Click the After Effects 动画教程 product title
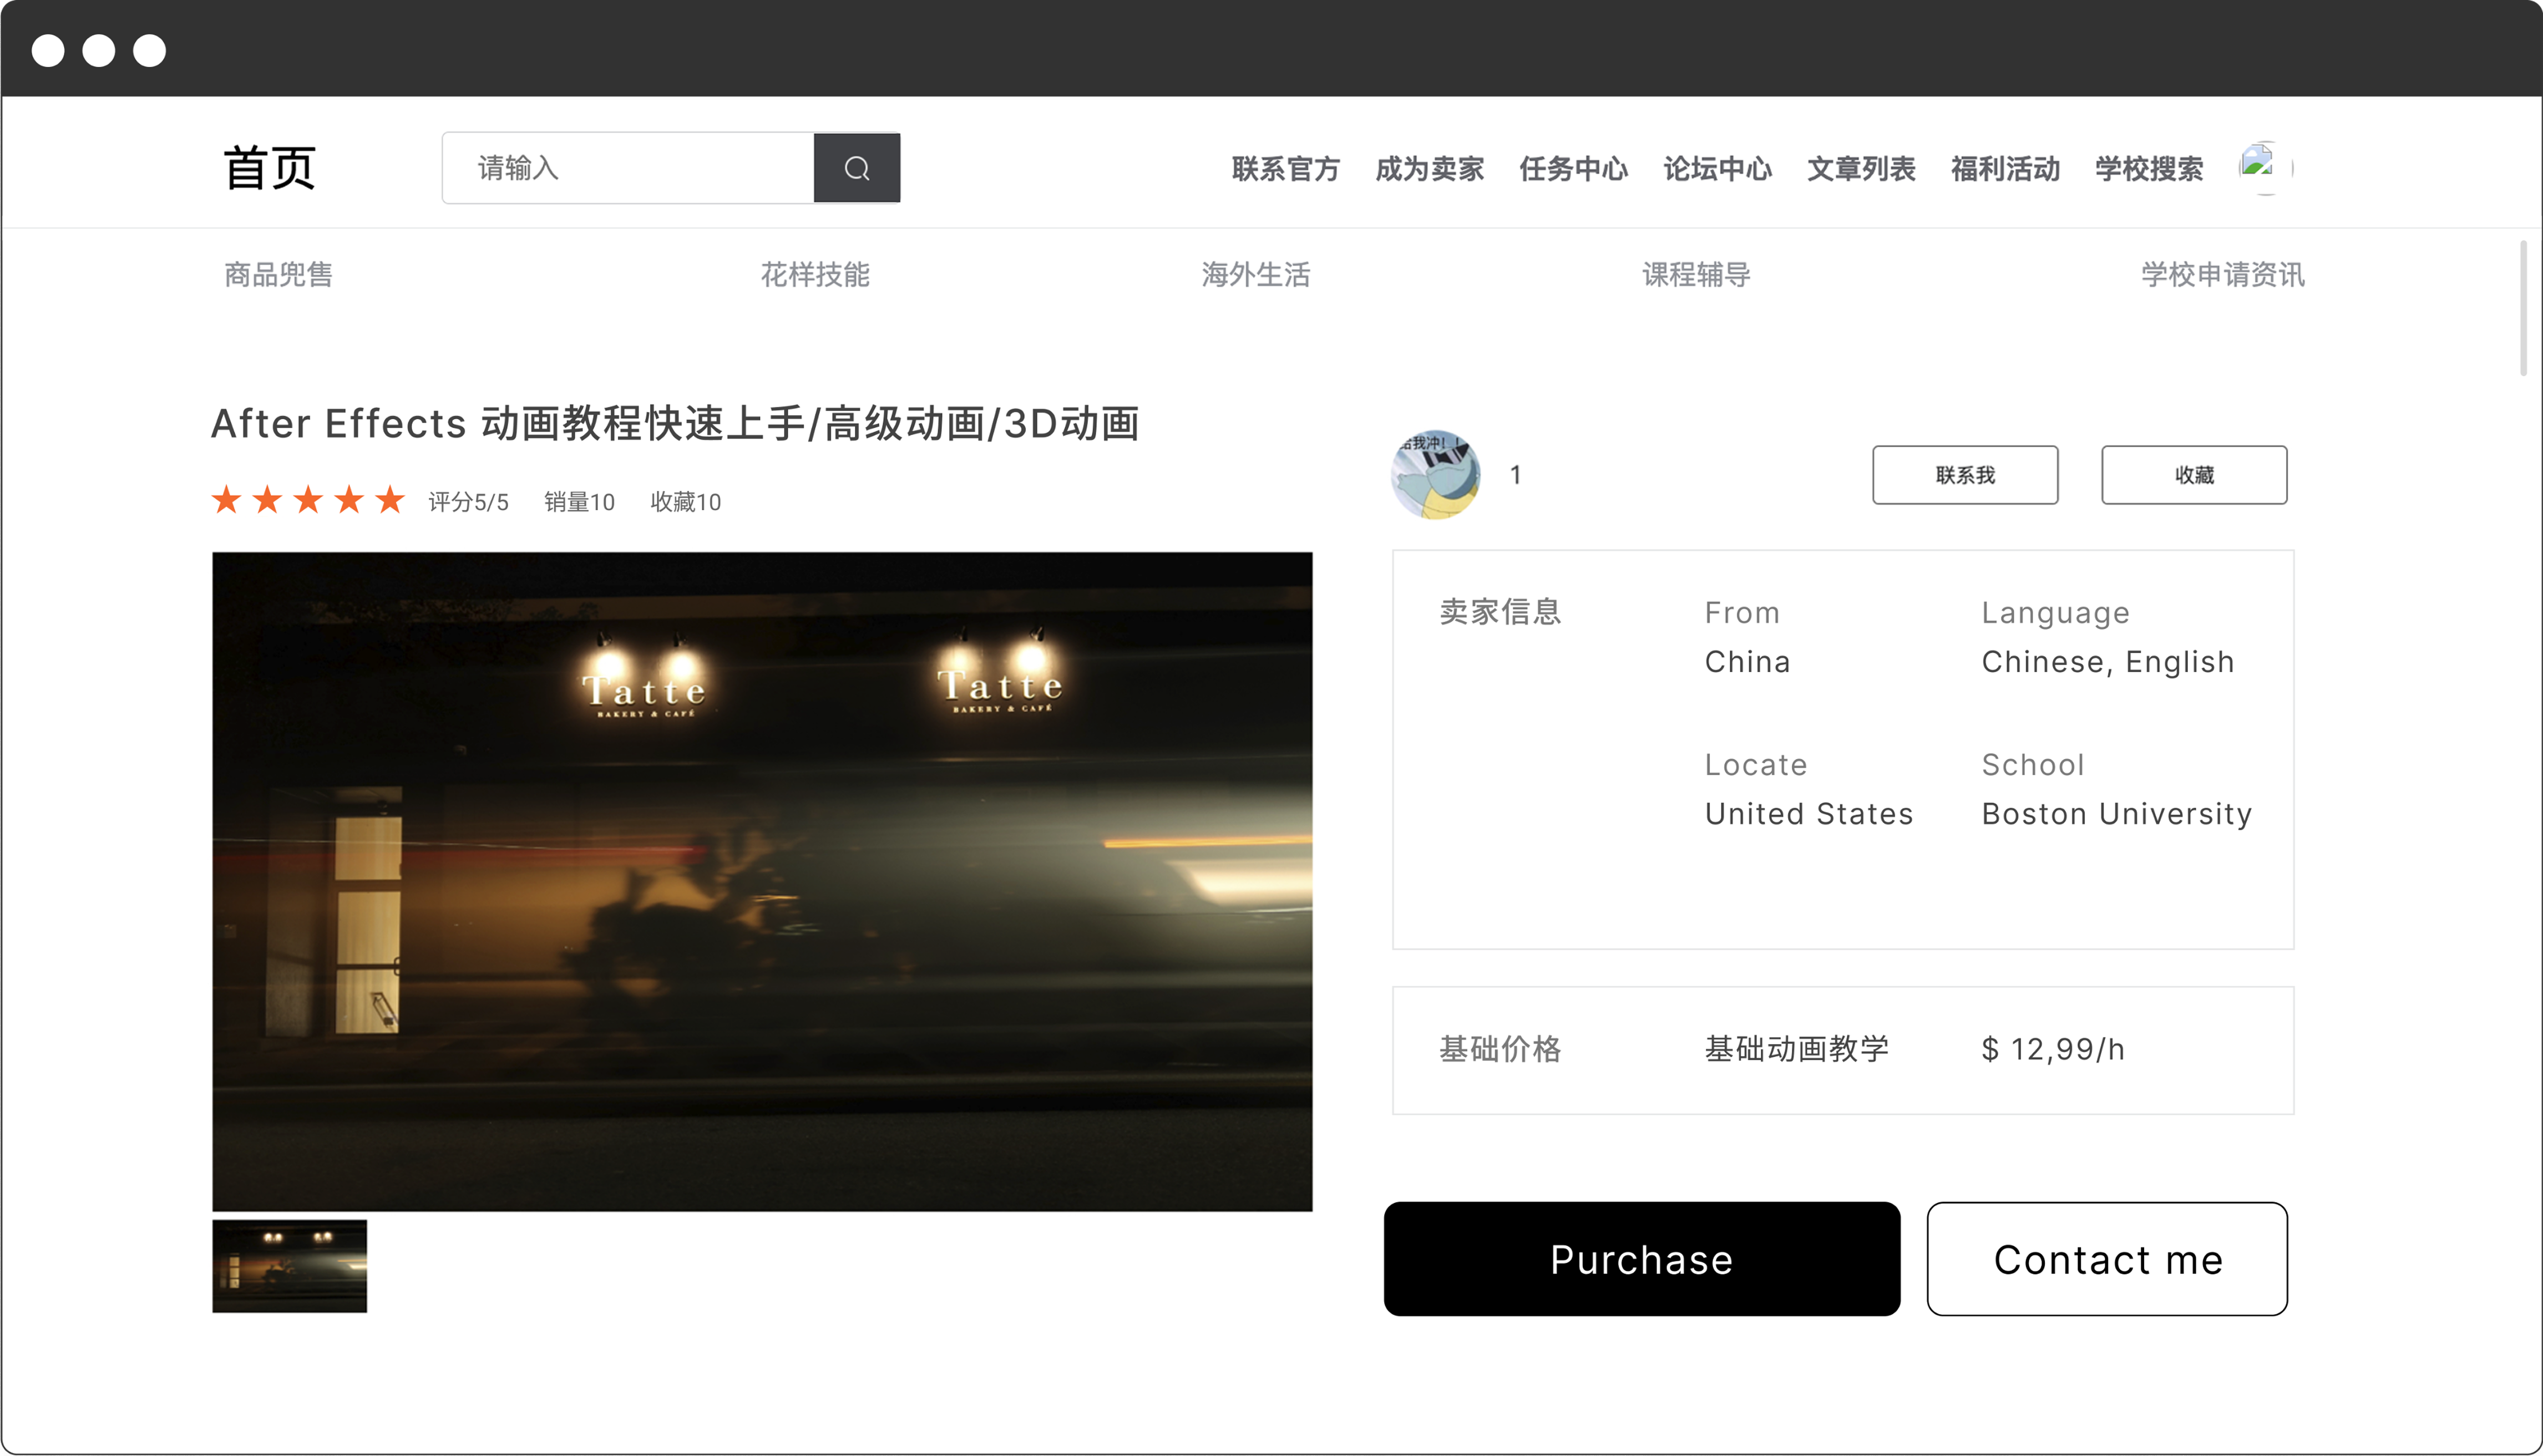Viewport: 2543px width, 1456px height. pyautogui.click(x=675, y=424)
